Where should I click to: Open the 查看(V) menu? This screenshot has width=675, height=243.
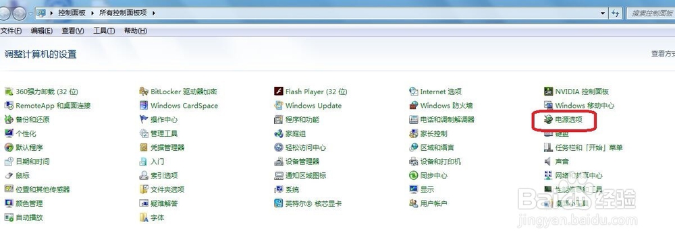click(73, 31)
